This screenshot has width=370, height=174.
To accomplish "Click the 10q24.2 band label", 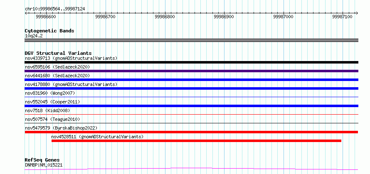I will (34, 36).
